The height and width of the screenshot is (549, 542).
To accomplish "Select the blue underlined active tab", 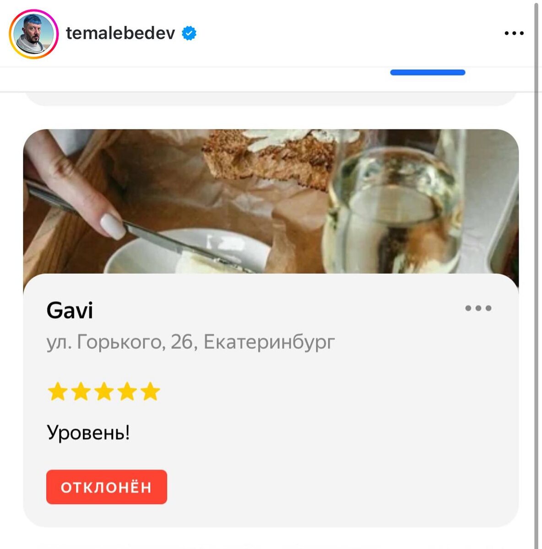I will coord(428,72).
